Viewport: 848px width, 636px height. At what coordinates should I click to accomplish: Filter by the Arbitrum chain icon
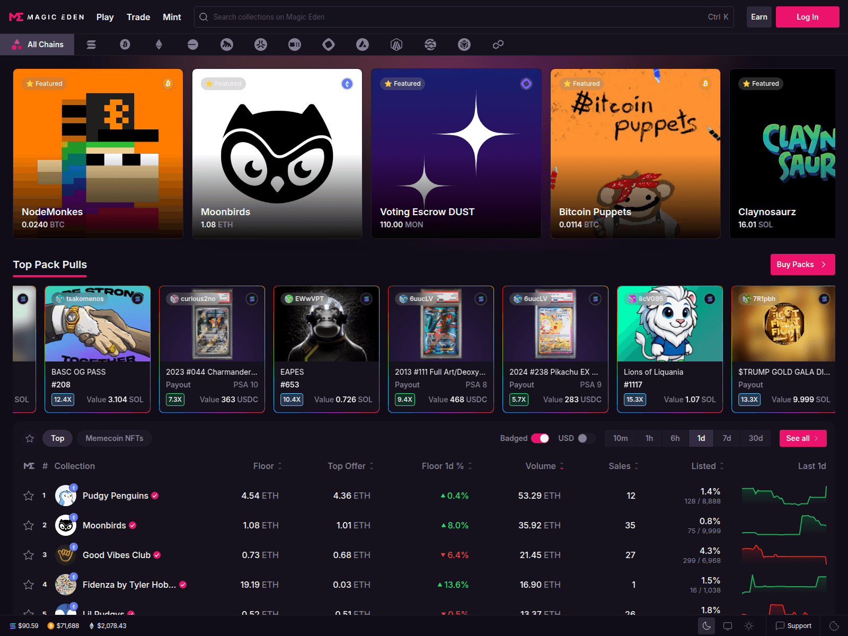[x=396, y=45]
